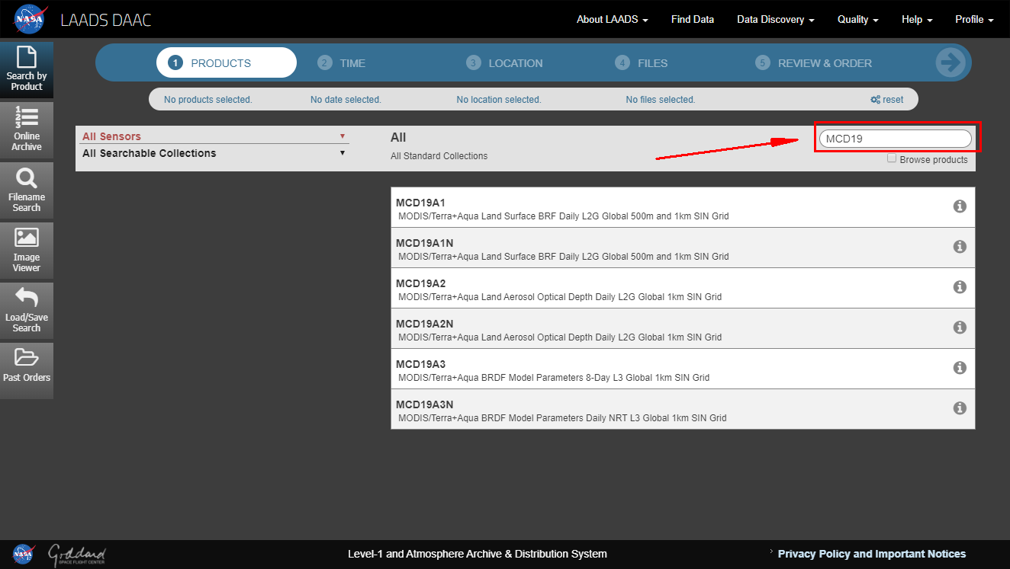Open Load/Save Search in the sidebar
1010x569 pixels.
click(x=27, y=310)
